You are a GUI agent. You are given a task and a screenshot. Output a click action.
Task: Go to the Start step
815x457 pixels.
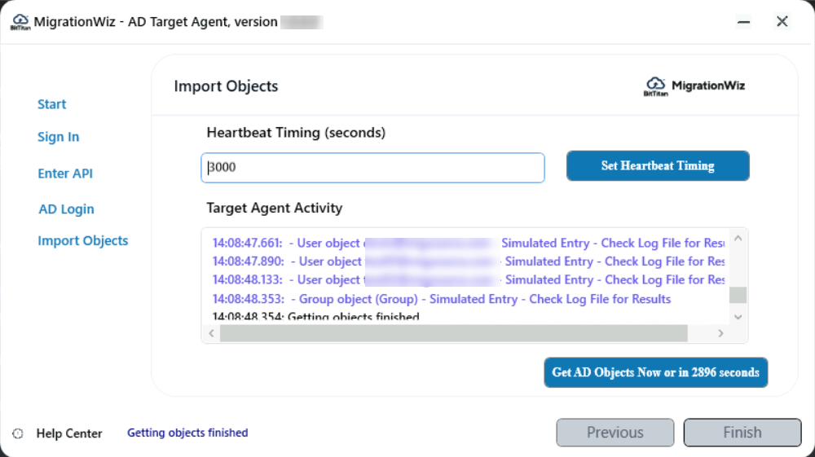[52, 104]
